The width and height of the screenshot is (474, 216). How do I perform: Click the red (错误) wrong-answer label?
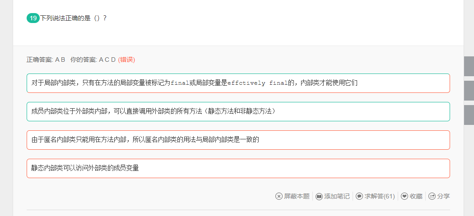(x=126, y=60)
